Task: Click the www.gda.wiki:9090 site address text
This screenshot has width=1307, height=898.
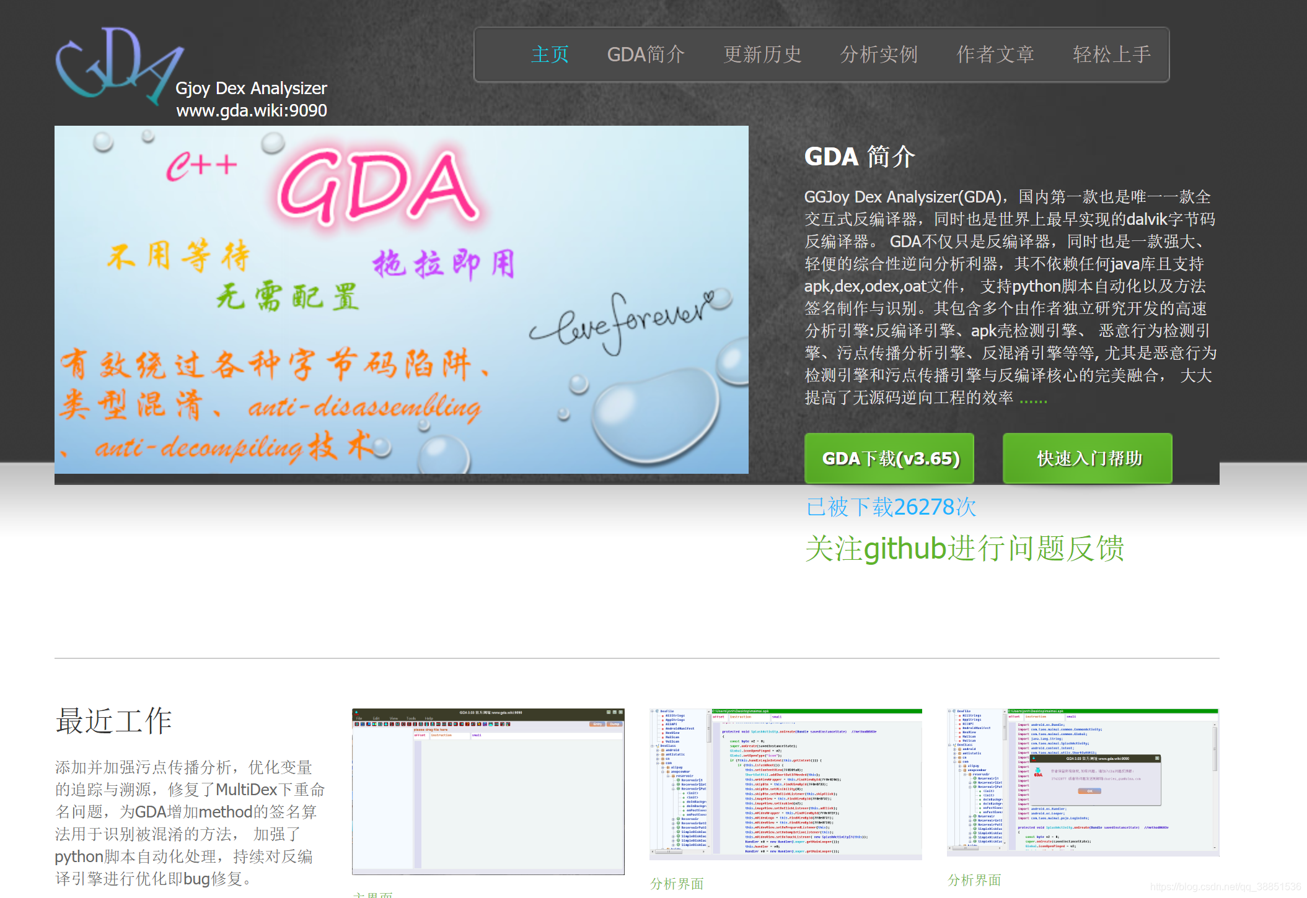Action: [252, 110]
